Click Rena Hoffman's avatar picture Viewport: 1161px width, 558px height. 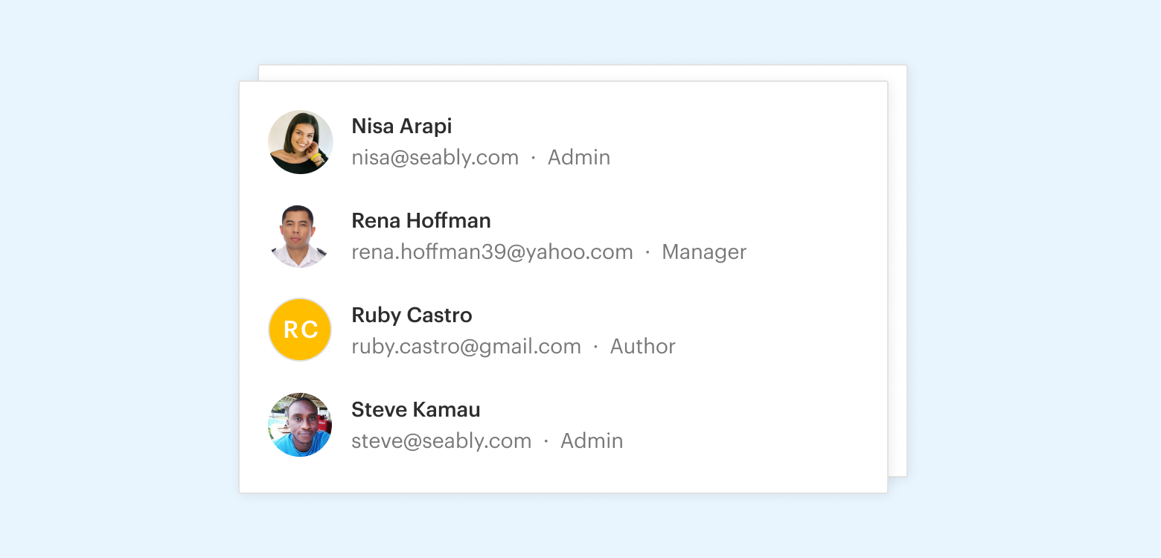pyautogui.click(x=300, y=236)
